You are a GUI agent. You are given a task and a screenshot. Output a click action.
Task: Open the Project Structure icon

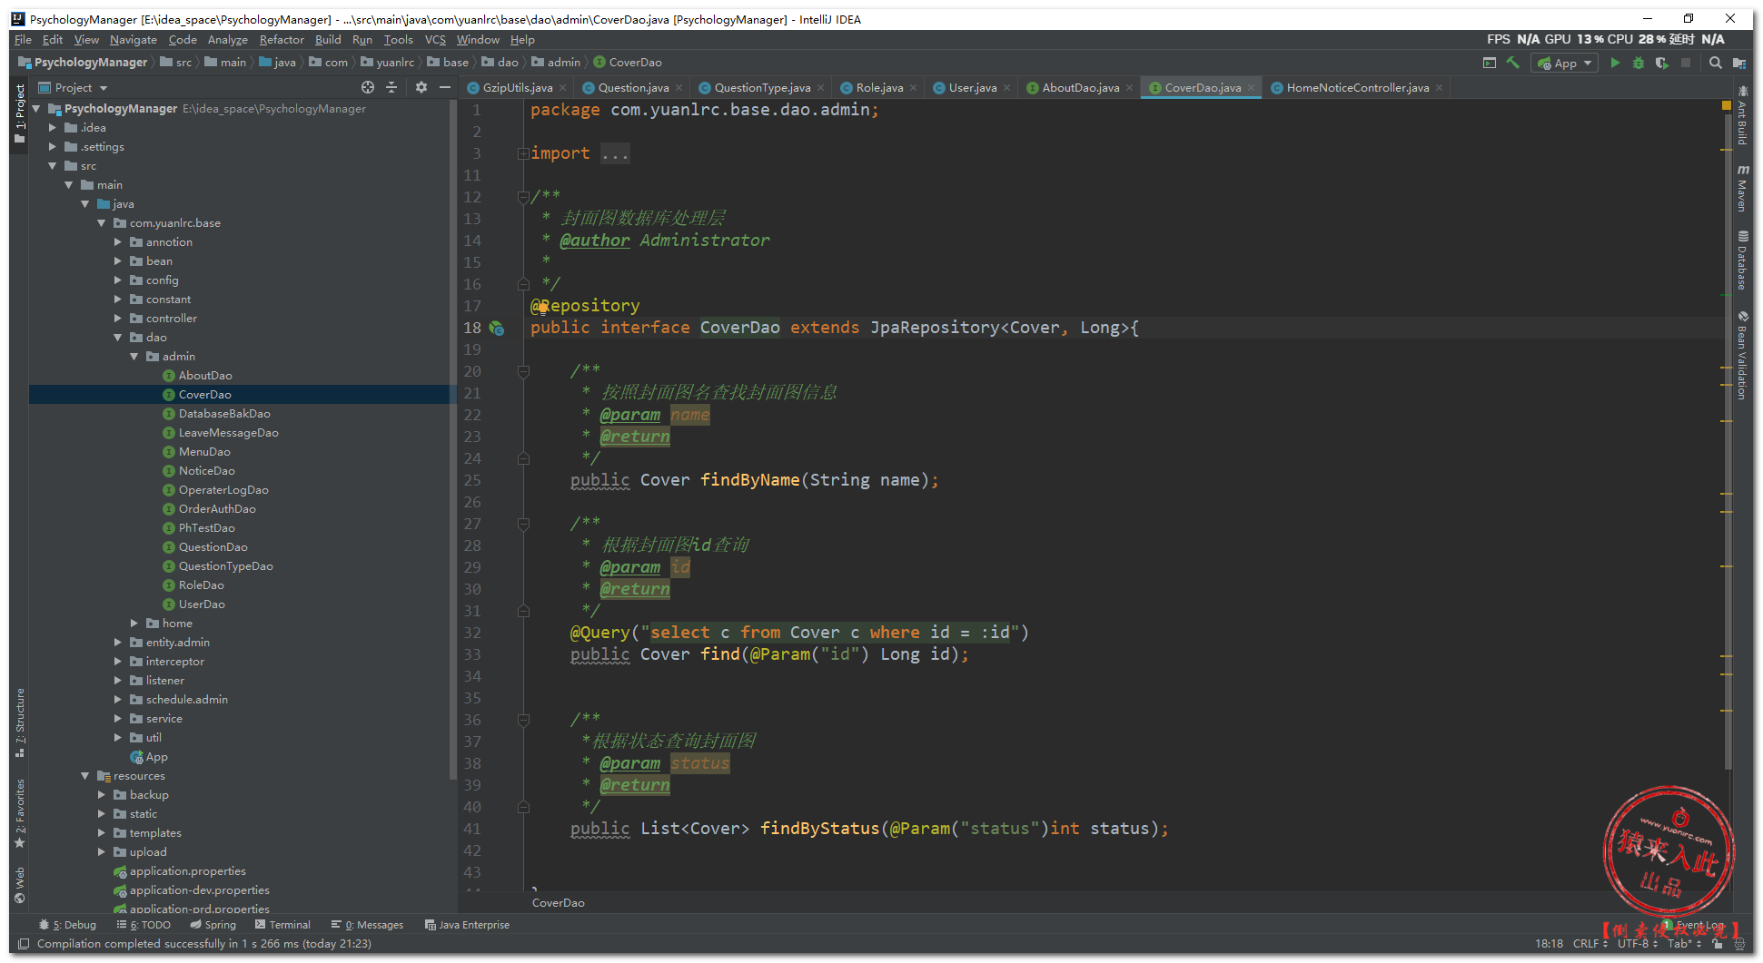[x=1738, y=63]
